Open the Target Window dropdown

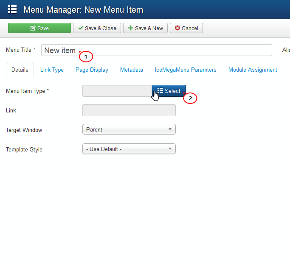coord(129,129)
